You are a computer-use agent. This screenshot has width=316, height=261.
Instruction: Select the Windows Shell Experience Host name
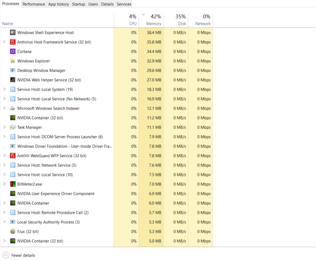coord(46,32)
